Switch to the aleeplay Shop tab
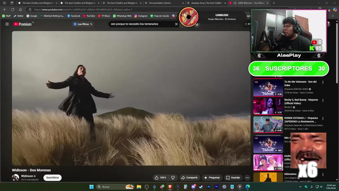Screen dimensions: 339x191 pyautogui.click(x=207, y=3)
